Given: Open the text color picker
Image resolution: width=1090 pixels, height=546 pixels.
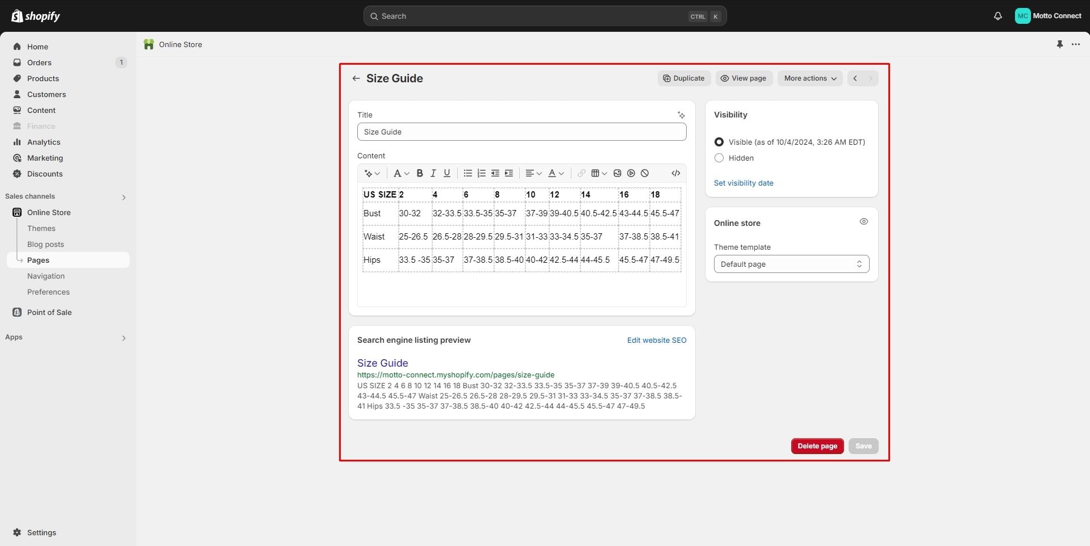Looking at the screenshot, I should point(556,173).
